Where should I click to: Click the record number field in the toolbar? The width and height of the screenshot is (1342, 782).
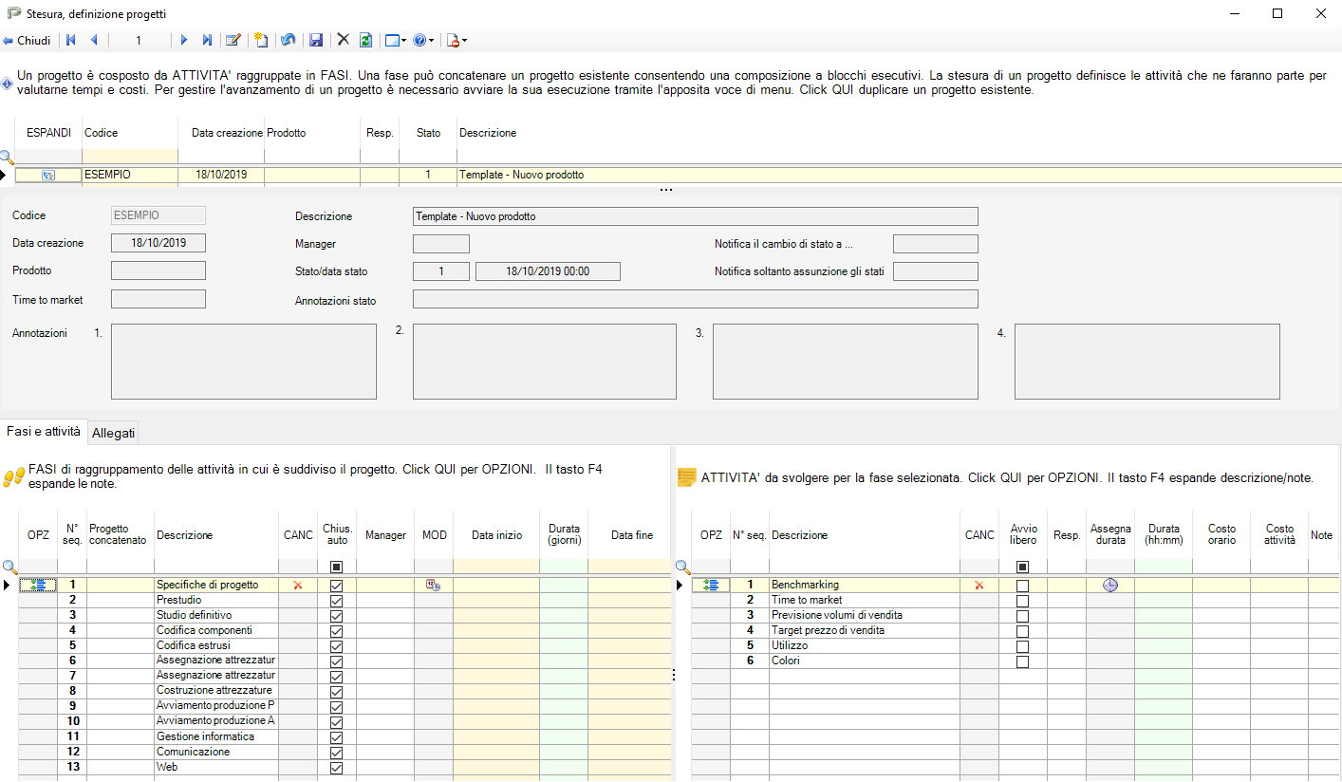139,41
